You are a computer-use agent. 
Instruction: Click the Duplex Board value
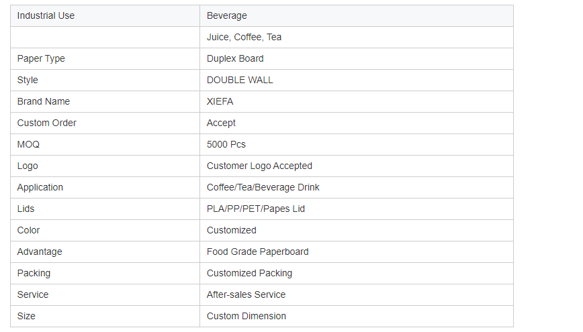click(x=235, y=58)
